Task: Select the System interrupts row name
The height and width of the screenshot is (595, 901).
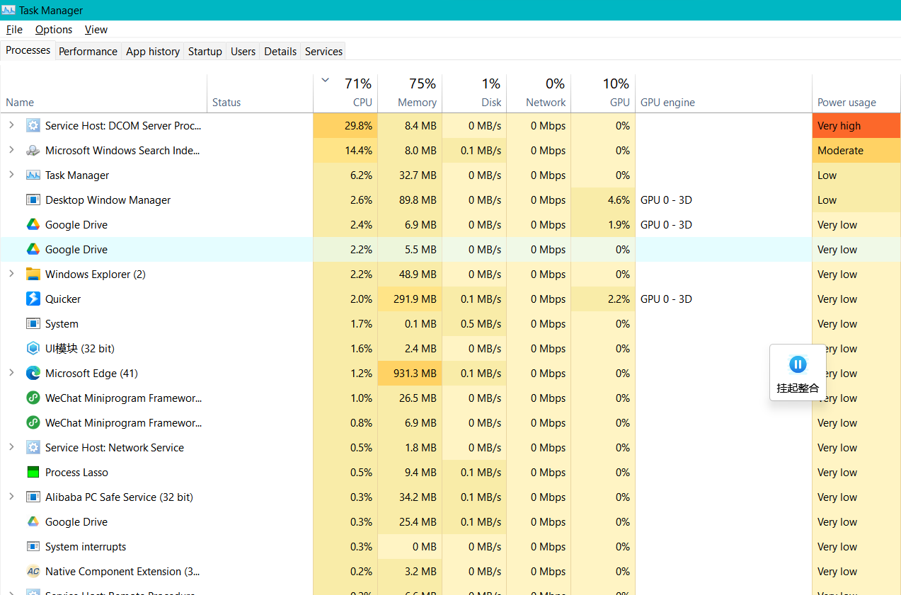Action: pos(86,547)
